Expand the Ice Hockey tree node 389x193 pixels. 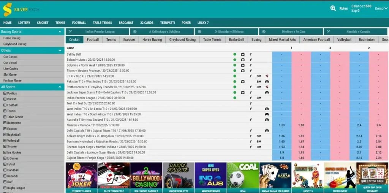[x=5, y=152]
